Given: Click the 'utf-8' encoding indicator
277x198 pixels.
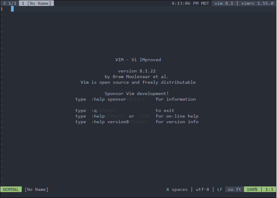Looking at the screenshot, I should coord(202,189).
